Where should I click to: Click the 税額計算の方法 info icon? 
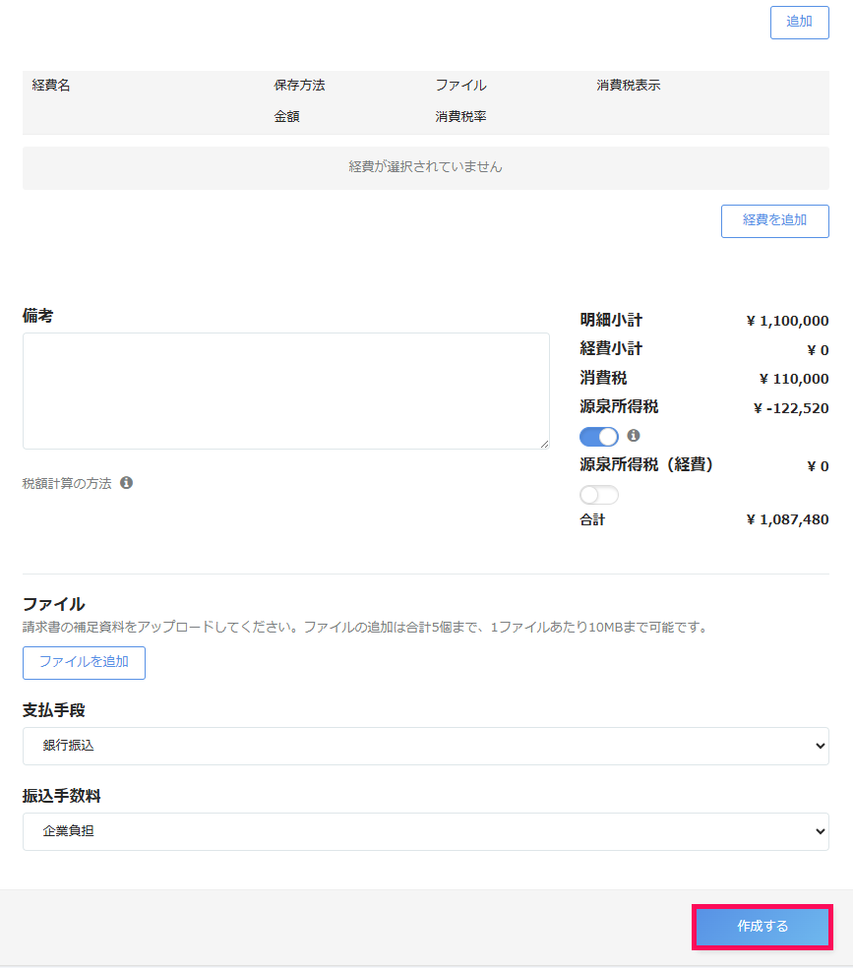(x=127, y=483)
